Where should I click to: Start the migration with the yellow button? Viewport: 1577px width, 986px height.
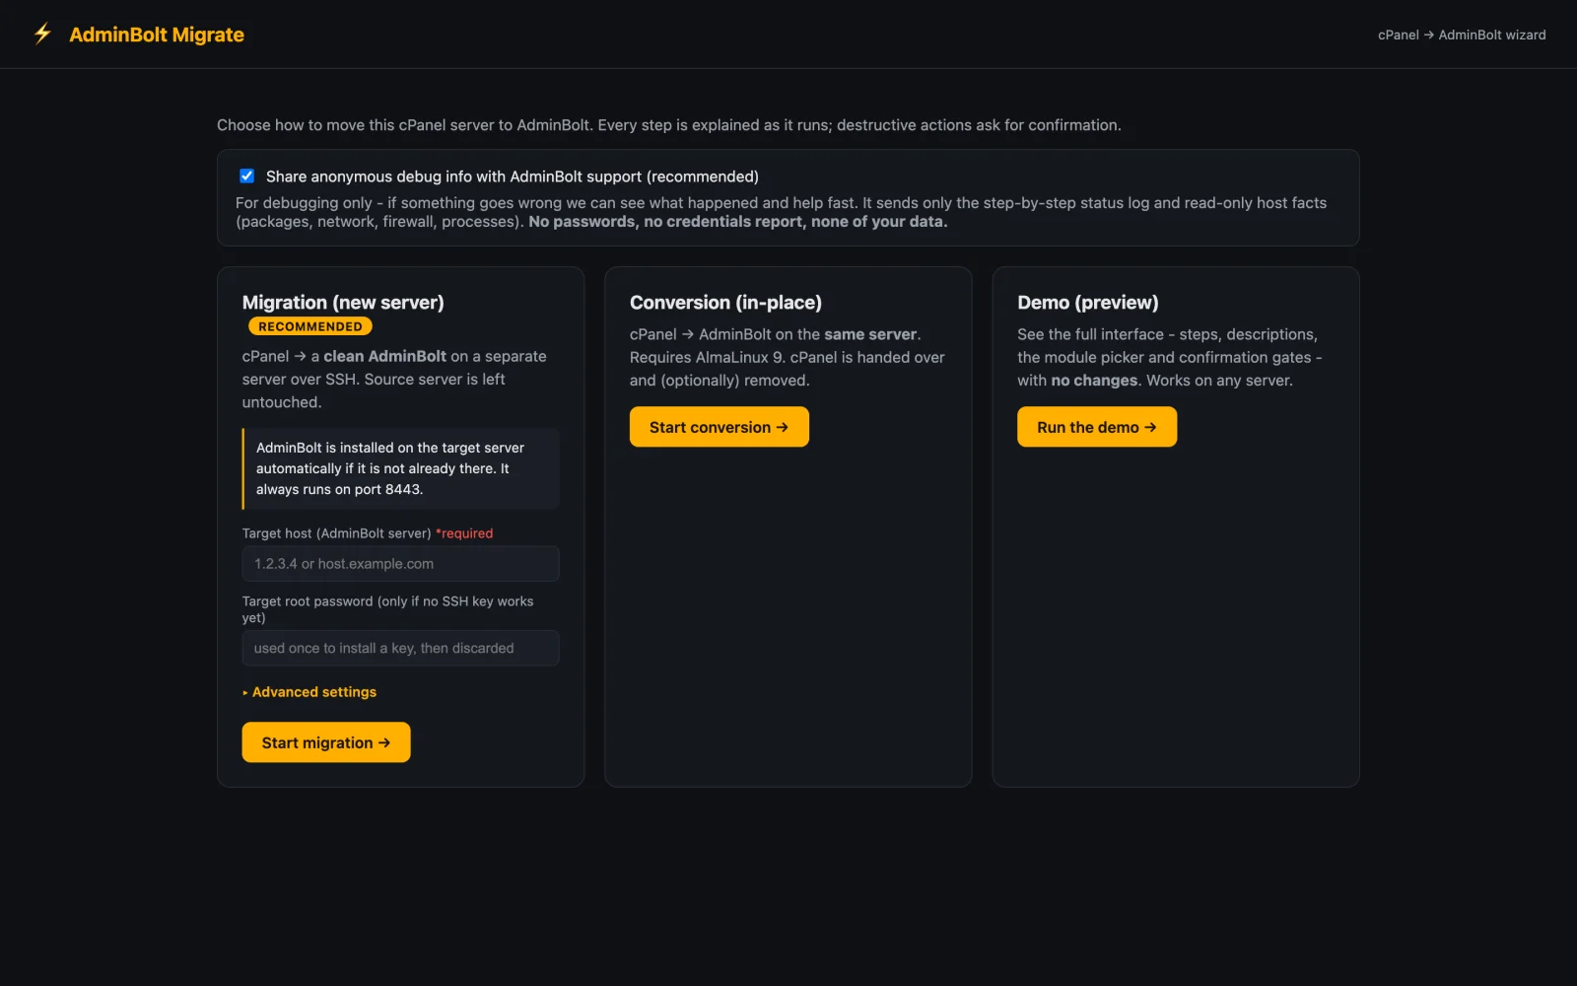[x=326, y=742]
